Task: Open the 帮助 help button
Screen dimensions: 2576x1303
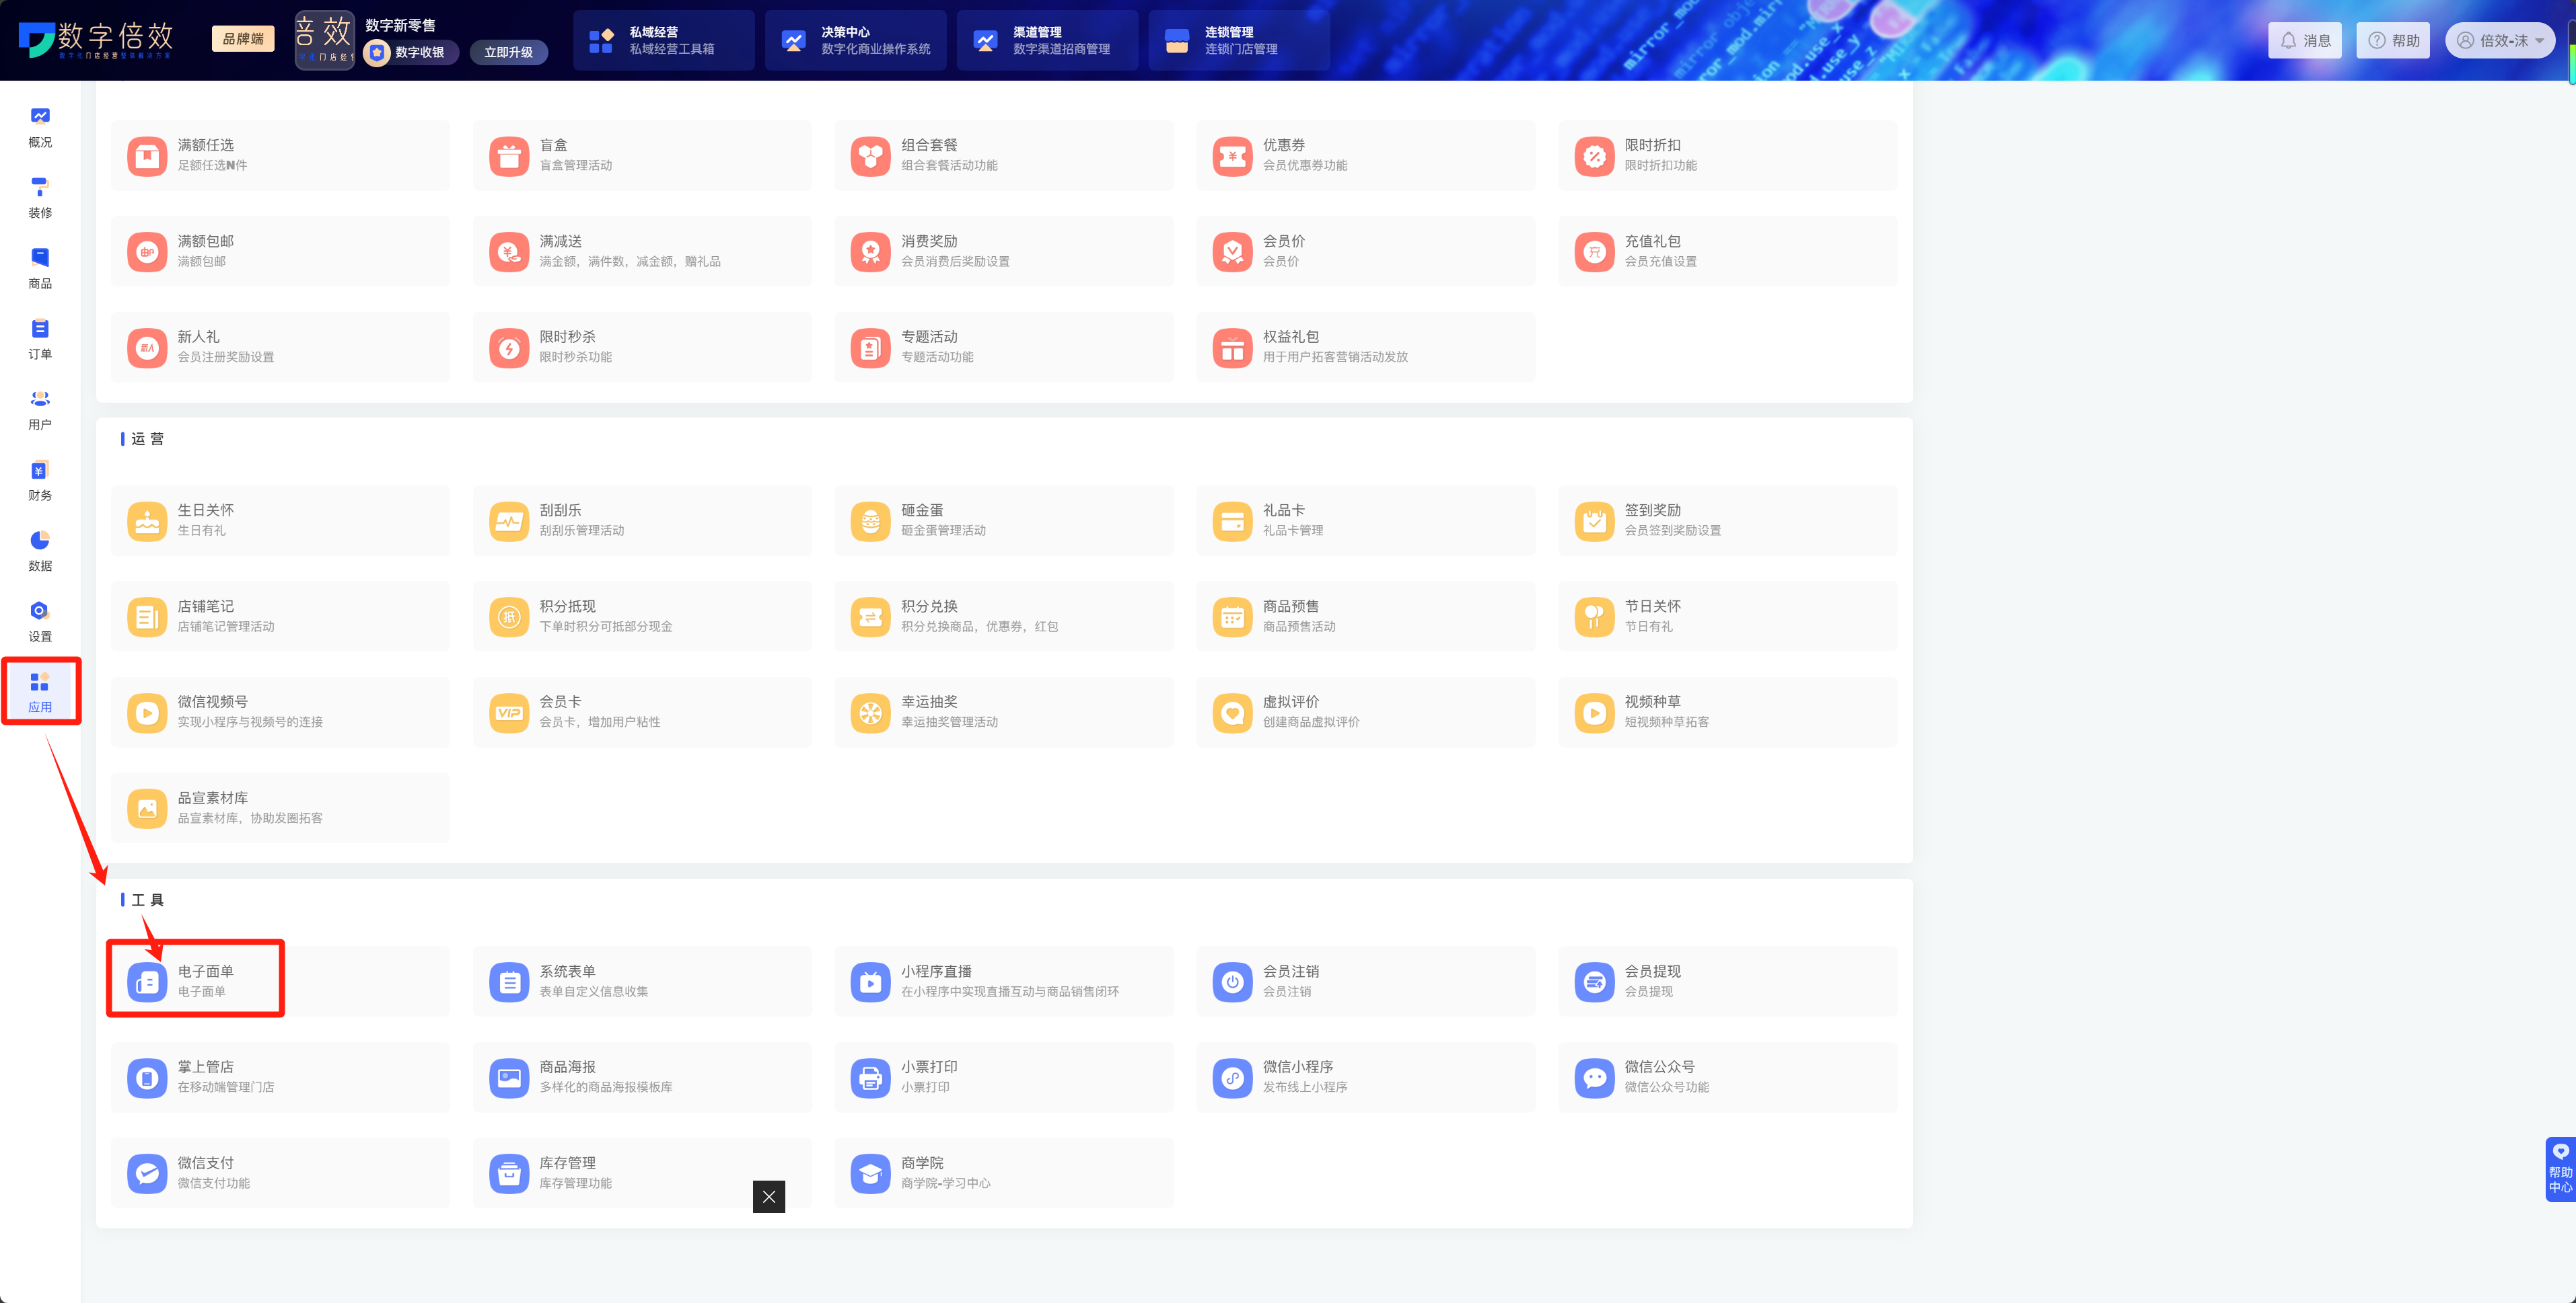Action: pos(2393,40)
